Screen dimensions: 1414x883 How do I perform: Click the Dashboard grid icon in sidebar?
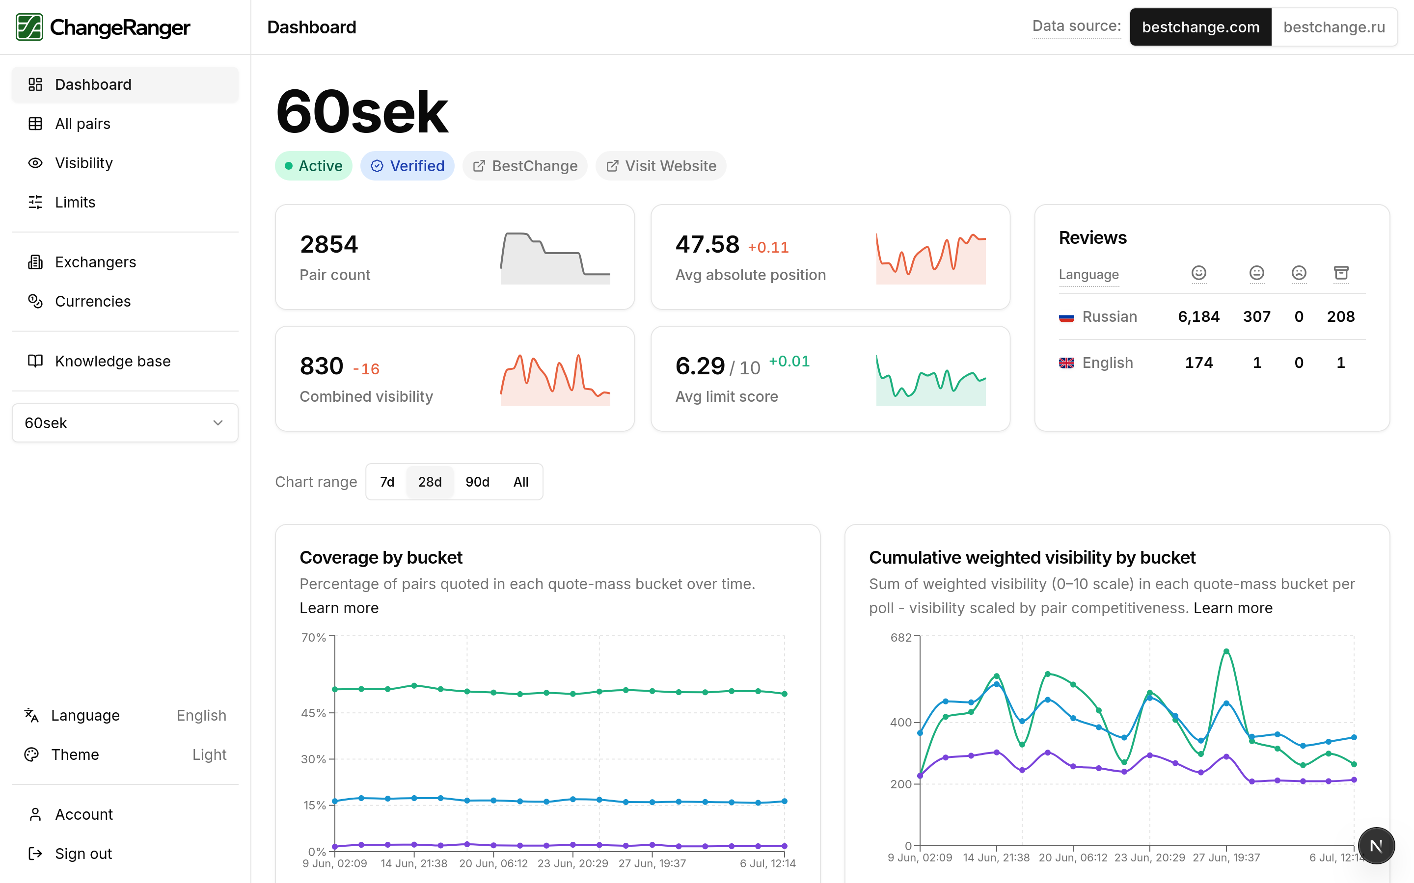(x=35, y=85)
